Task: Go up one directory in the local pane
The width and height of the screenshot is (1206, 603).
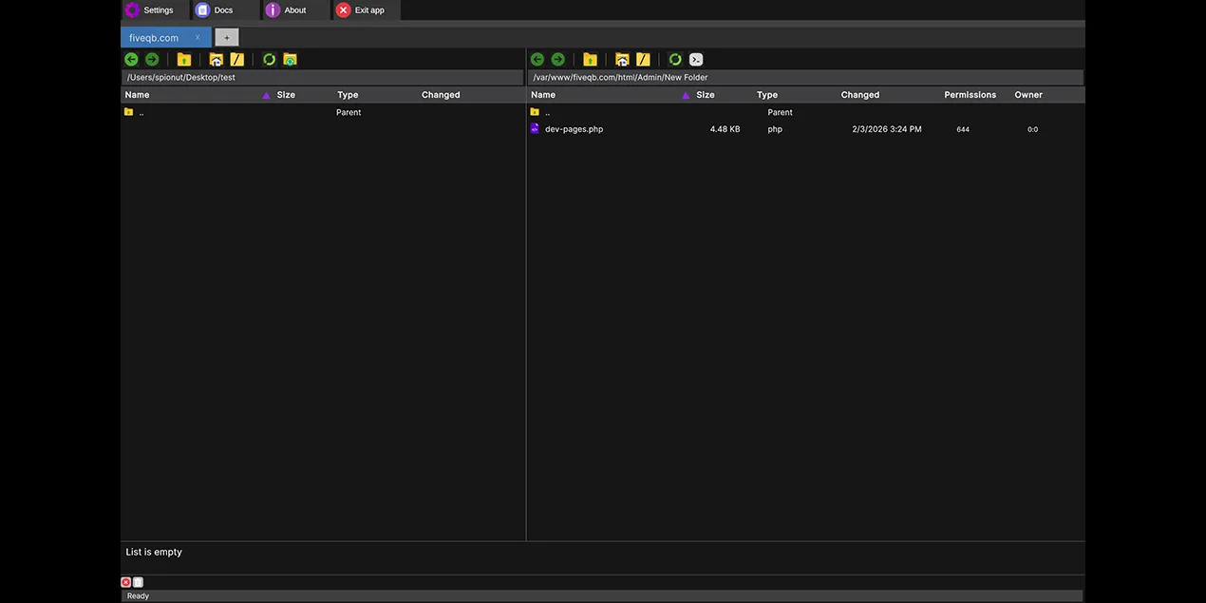Action: (182, 58)
